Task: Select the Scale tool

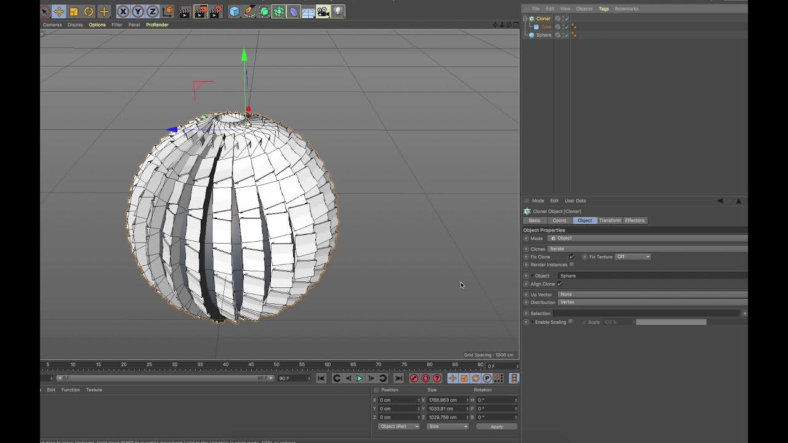Action: coord(74,11)
